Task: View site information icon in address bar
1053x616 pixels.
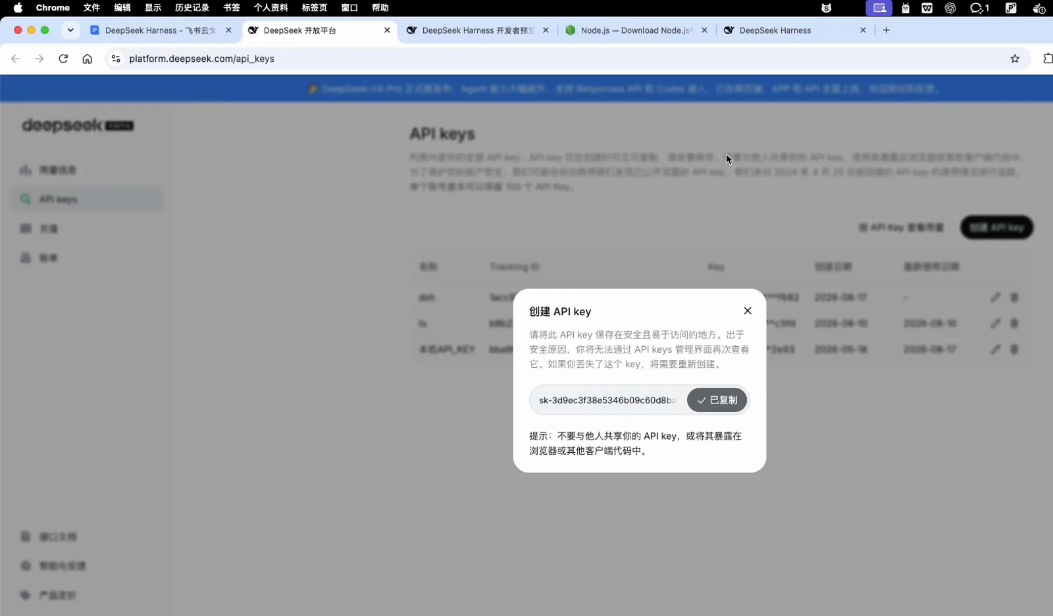Action: point(116,59)
